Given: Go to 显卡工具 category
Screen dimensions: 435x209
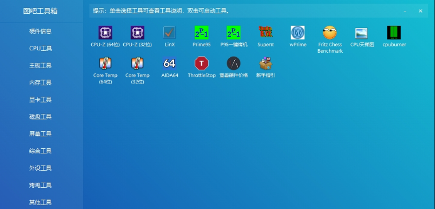Looking at the screenshot, I should click(x=41, y=100).
